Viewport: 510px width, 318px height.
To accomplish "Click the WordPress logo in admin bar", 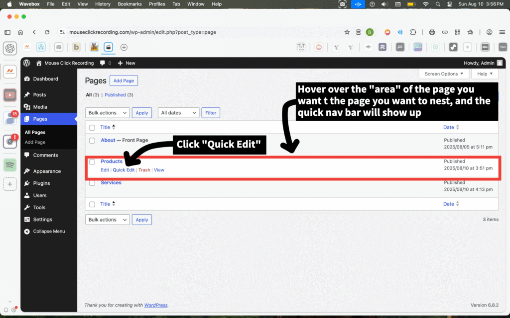I will (26, 63).
